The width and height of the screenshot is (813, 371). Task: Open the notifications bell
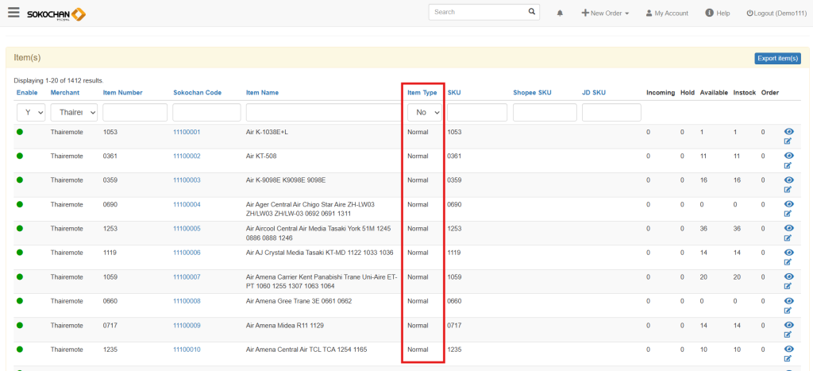pos(560,14)
